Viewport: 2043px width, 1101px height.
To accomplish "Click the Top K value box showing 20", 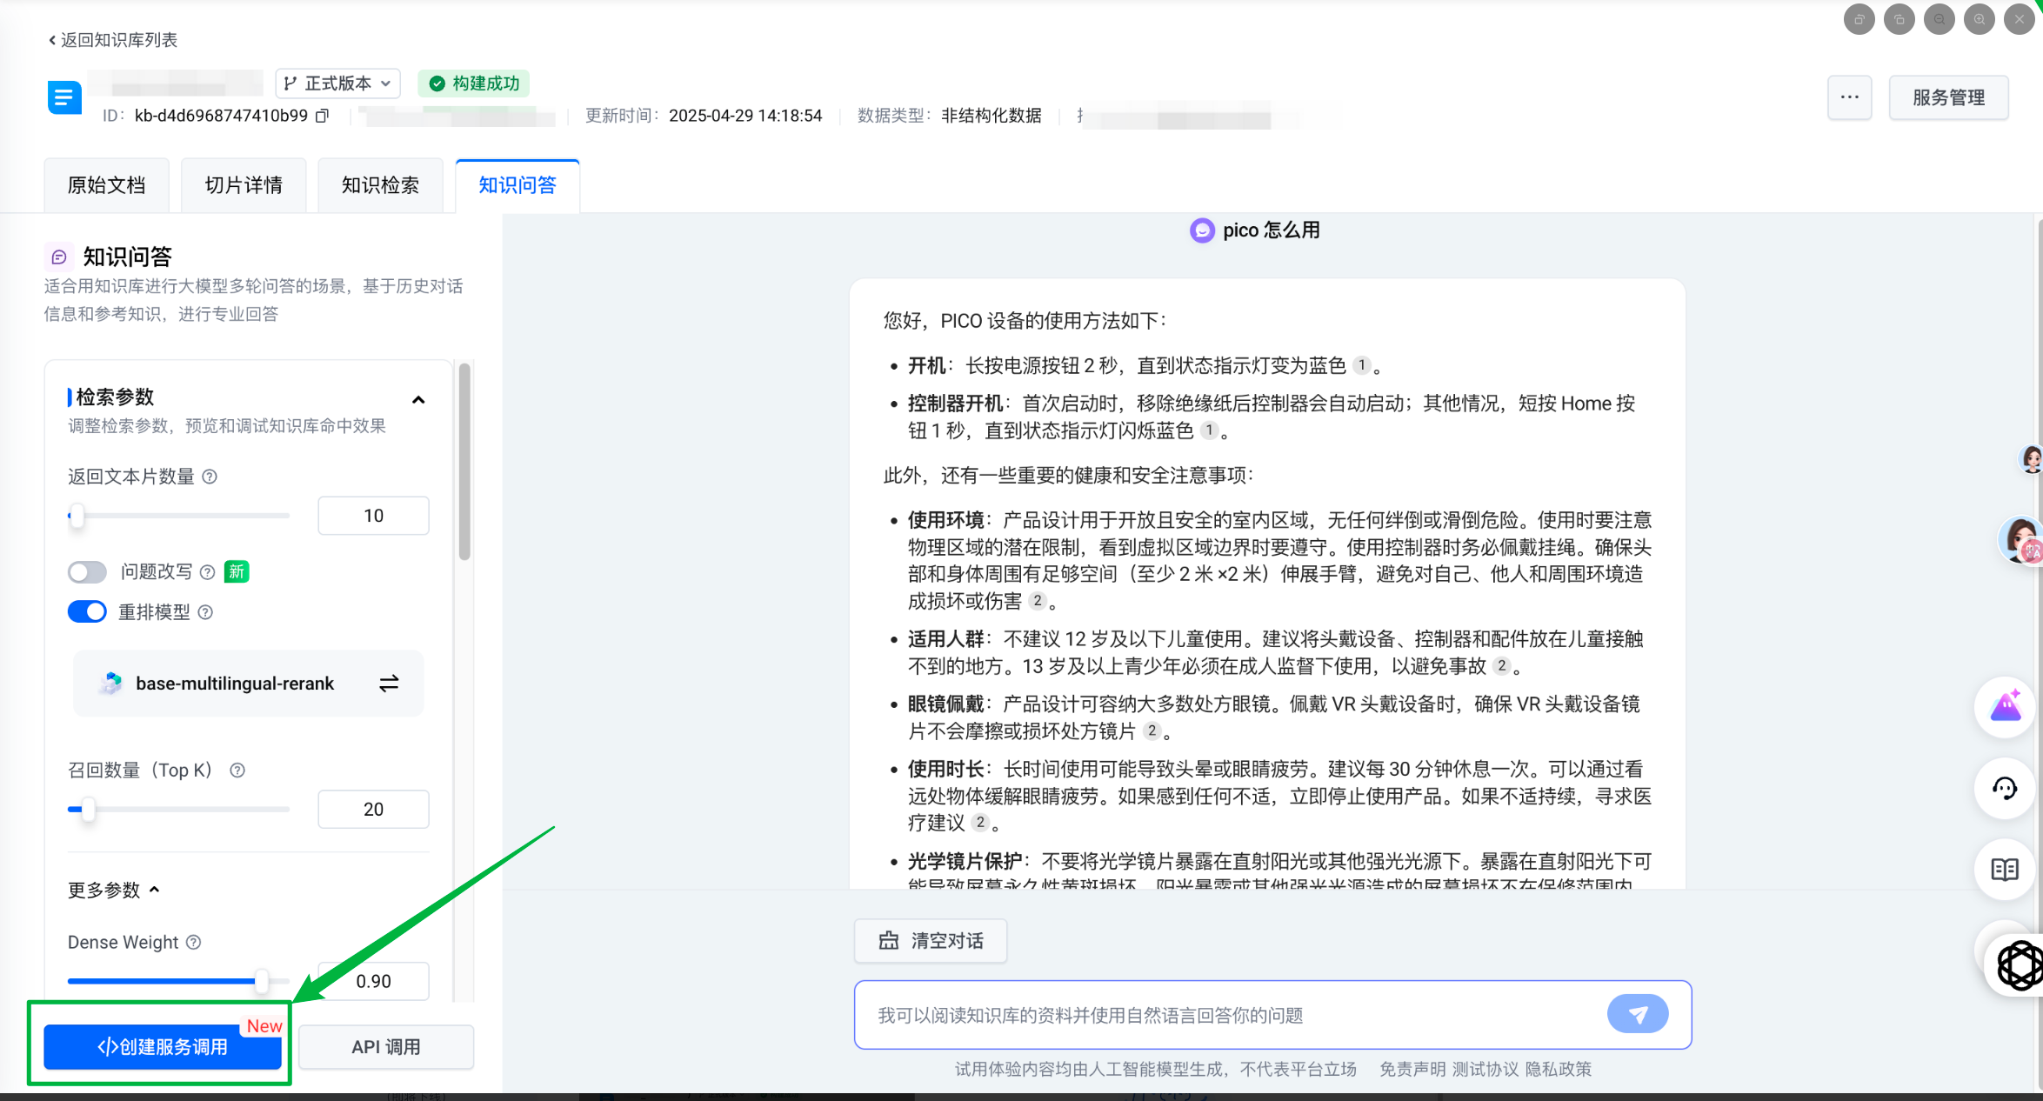I will [373, 810].
